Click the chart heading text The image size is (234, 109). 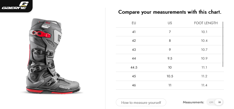170,12
